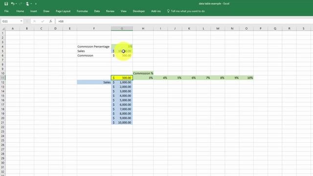Click the Touch/Mouse mode icon

[x=27, y=4]
